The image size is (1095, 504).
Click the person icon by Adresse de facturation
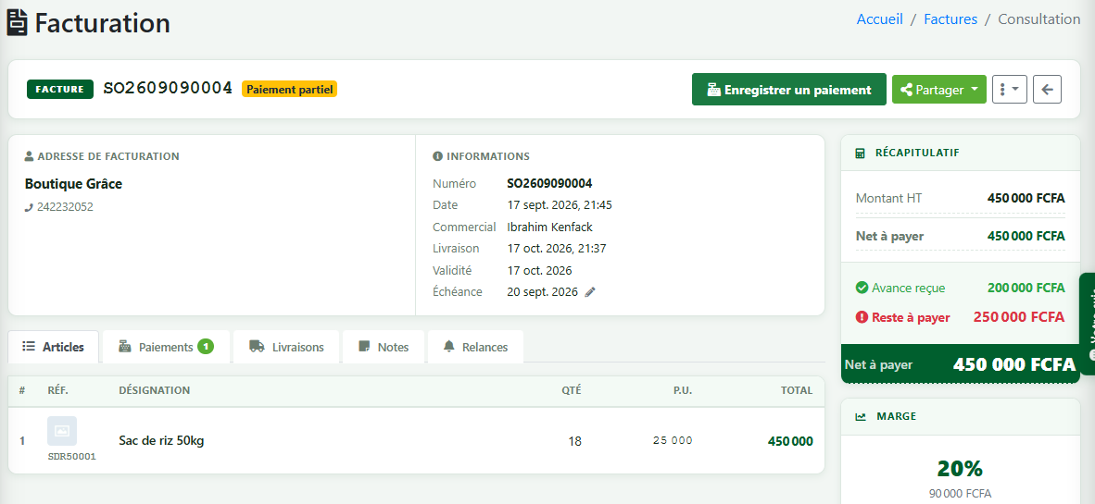click(29, 156)
